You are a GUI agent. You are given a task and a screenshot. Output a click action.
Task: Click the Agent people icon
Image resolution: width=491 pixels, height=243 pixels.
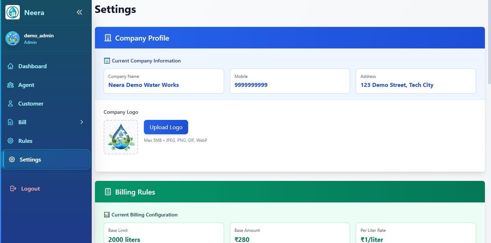10,85
